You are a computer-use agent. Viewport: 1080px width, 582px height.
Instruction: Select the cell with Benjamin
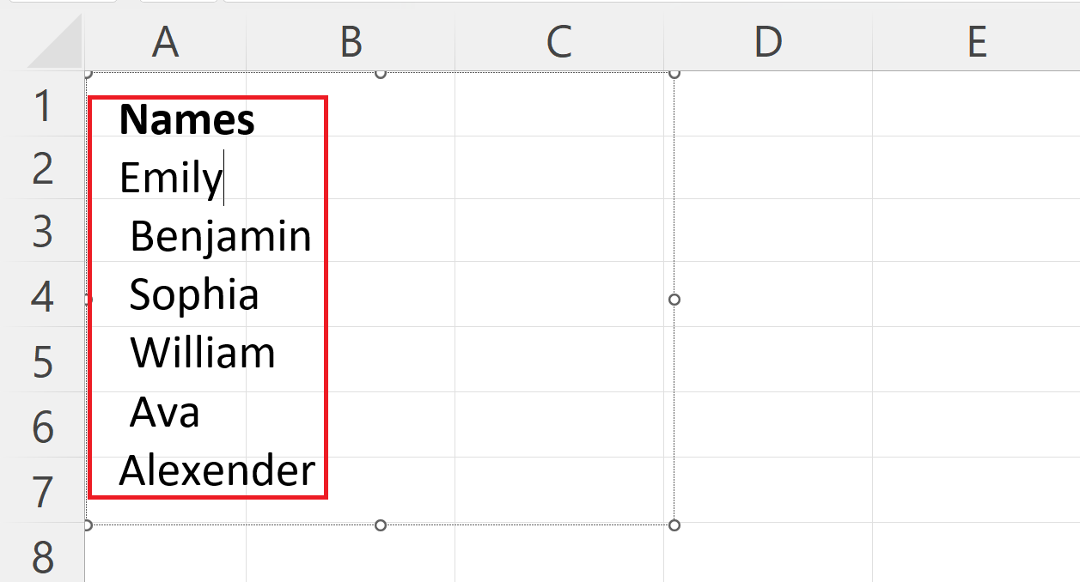tap(218, 233)
